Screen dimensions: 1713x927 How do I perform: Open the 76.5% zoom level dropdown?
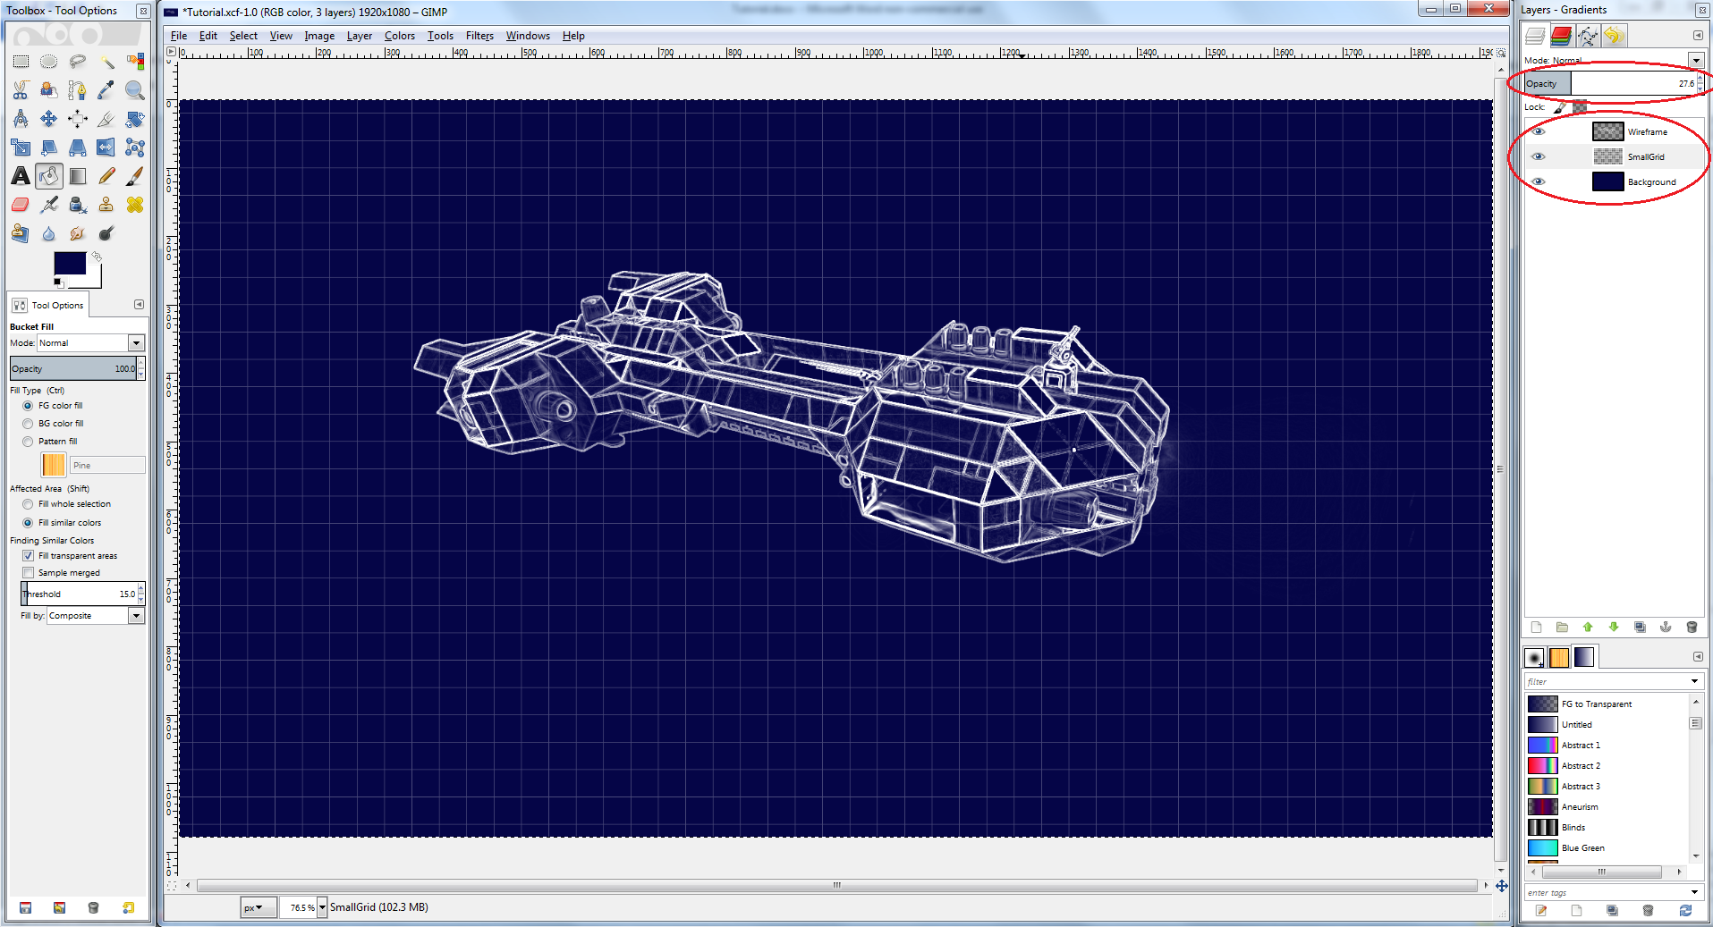pos(322,907)
